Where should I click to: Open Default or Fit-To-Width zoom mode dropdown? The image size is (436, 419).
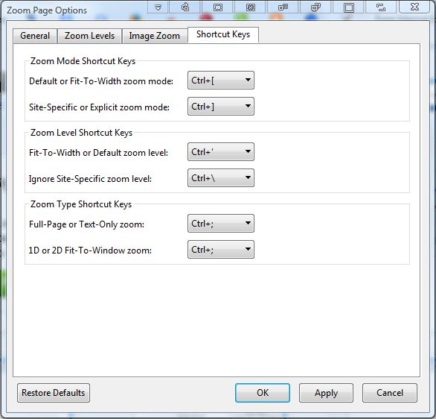pyautogui.click(x=221, y=81)
